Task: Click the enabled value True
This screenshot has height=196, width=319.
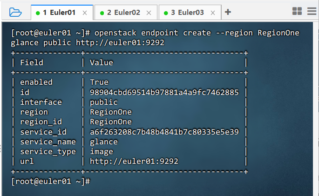Action: (99, 82)
